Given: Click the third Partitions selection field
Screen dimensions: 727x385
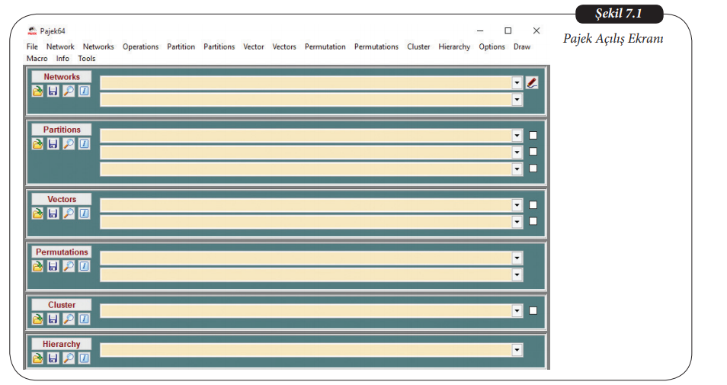Looking at the screenshot, I should coord(305,169).
